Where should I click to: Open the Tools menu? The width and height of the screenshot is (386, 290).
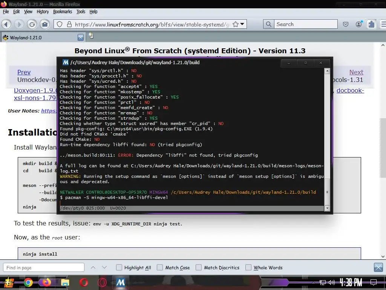[81, 12]
